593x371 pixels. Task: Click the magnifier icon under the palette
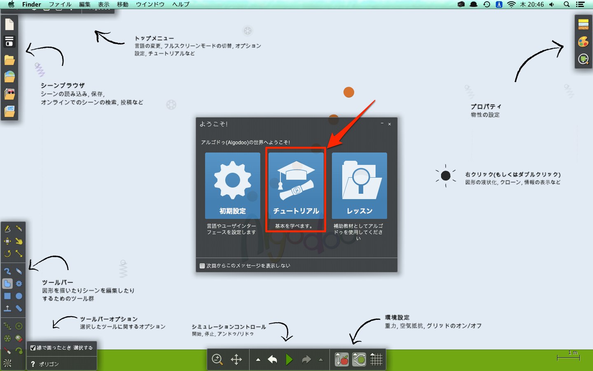tap(584, 59)
